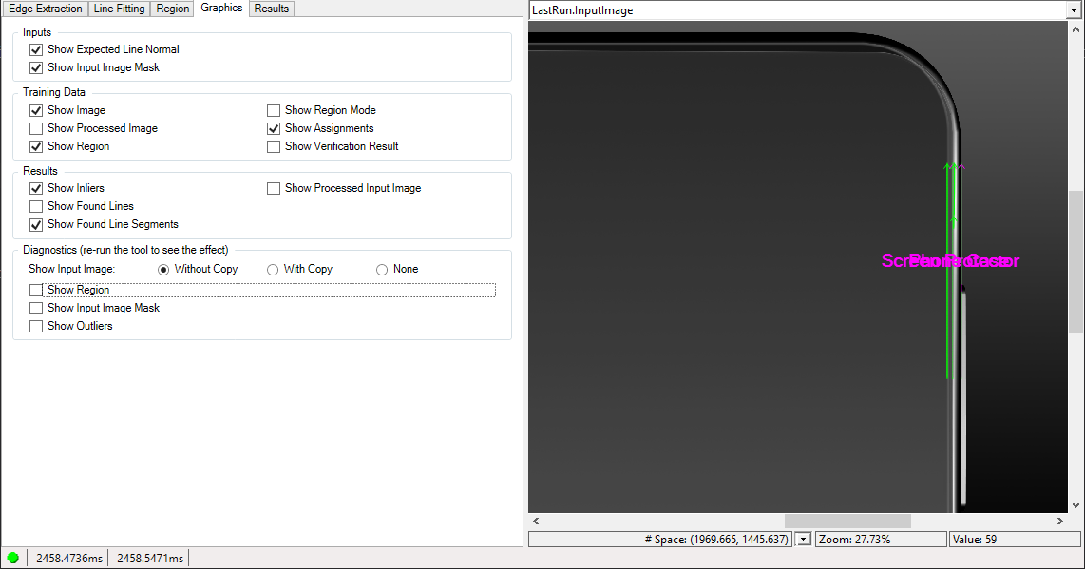This screenshot has width=1085, height=569.
Task: Click the right arrow on the horizontal scrollbar
Action: pos(1060,521)
